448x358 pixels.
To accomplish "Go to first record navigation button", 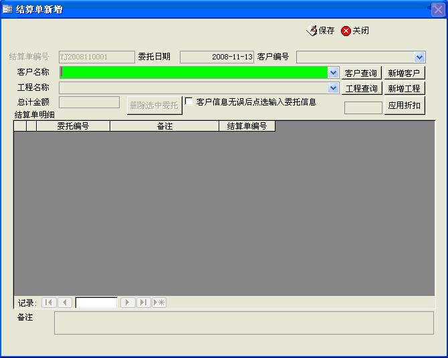I will 49,303.
